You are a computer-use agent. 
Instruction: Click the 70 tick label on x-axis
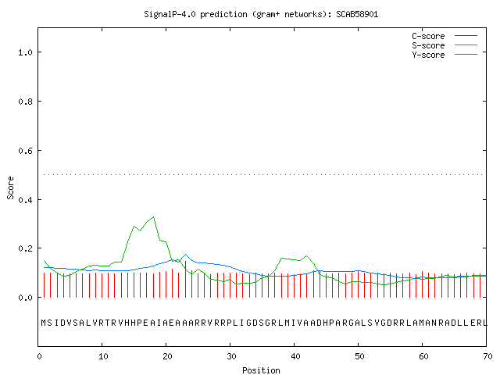[x=487, y=356]
